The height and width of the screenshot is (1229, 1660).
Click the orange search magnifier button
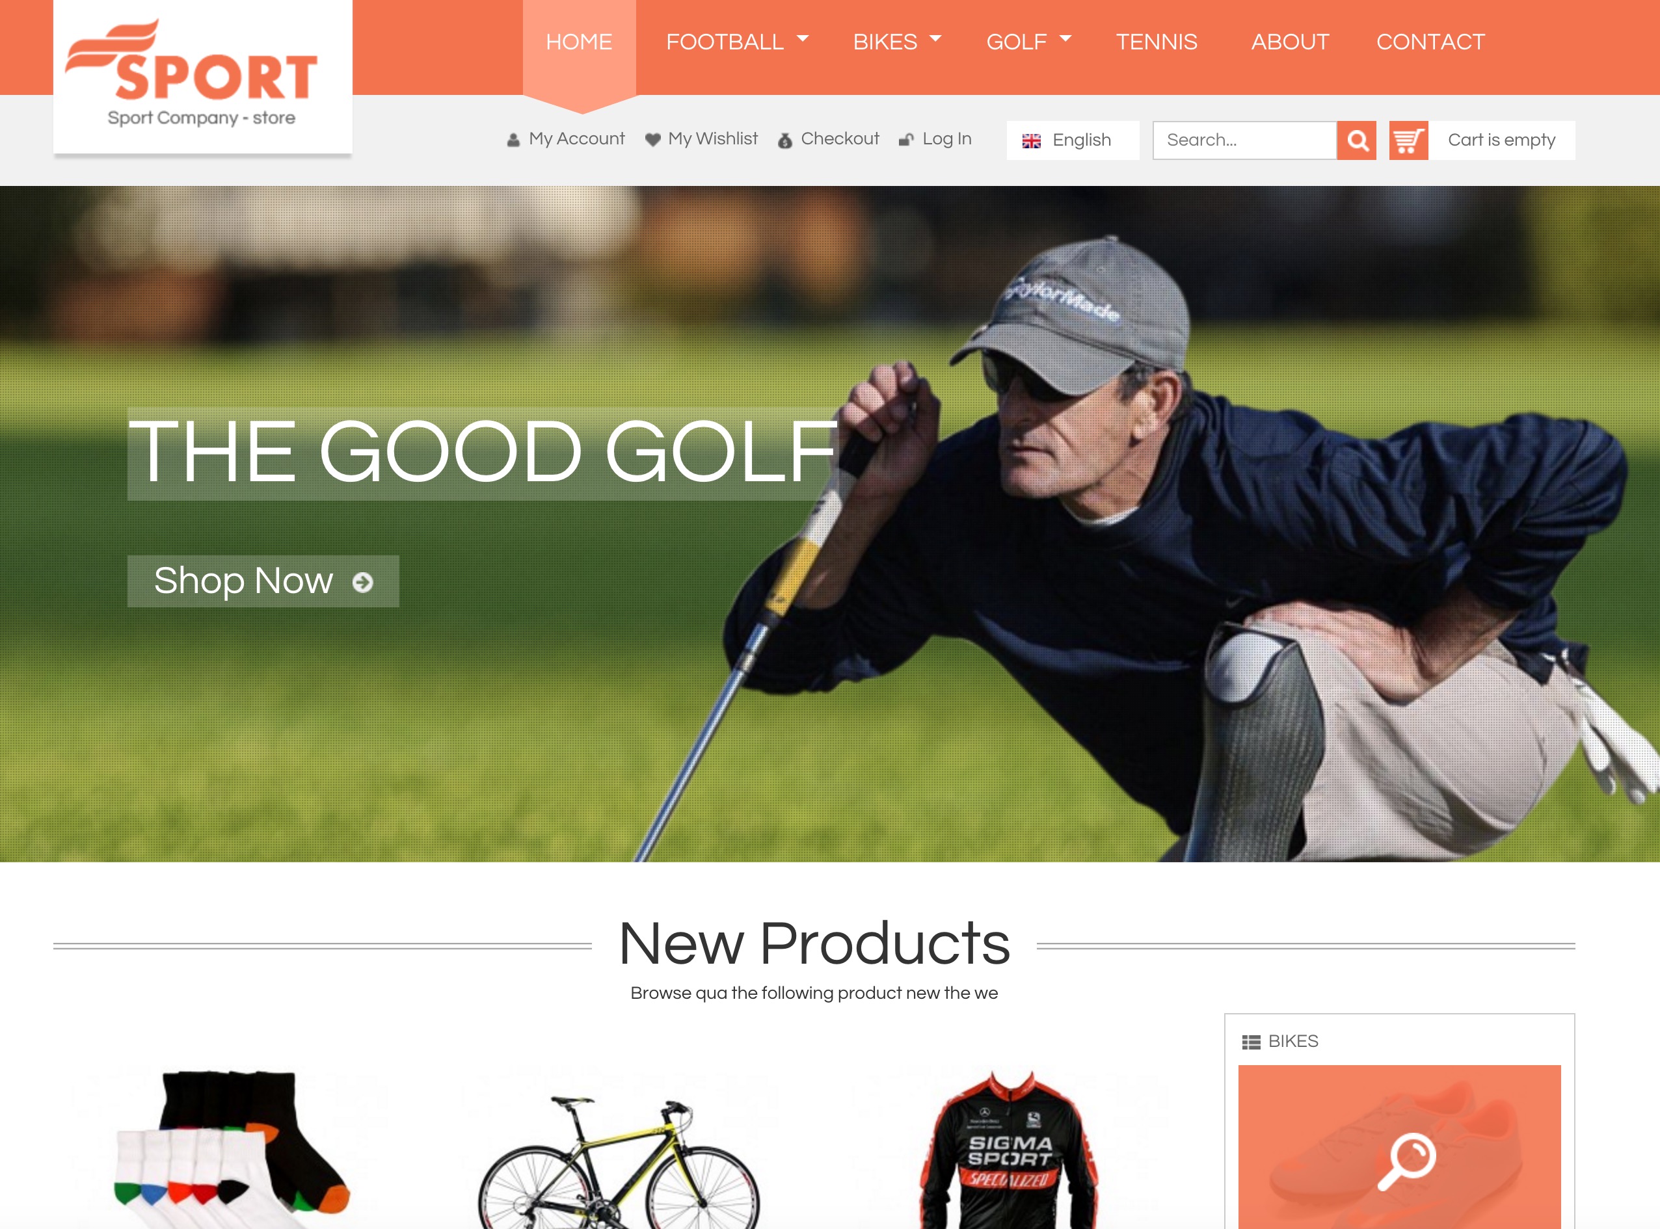(x=1356, y=140)
